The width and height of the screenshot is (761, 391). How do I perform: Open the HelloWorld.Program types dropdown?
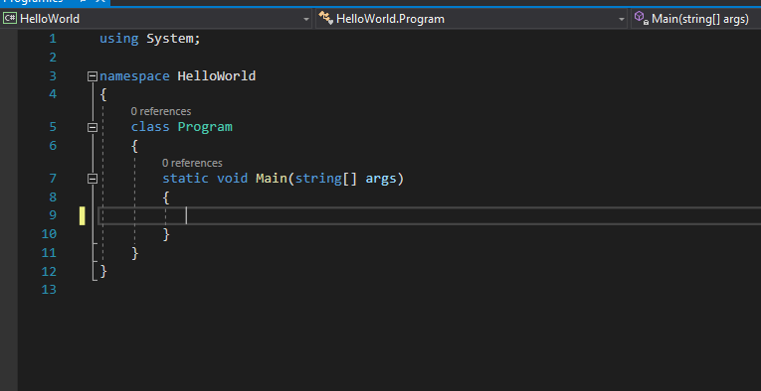pyautogui.click(x=472, y=19)
